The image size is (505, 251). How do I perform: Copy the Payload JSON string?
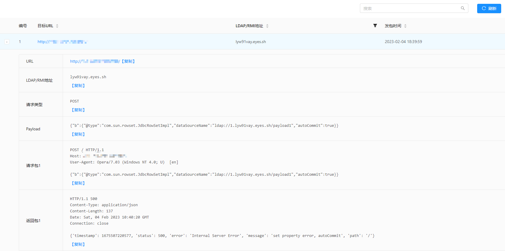[78, 134]
